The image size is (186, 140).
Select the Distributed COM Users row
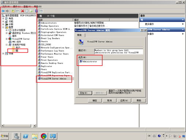tap(51, 35)
